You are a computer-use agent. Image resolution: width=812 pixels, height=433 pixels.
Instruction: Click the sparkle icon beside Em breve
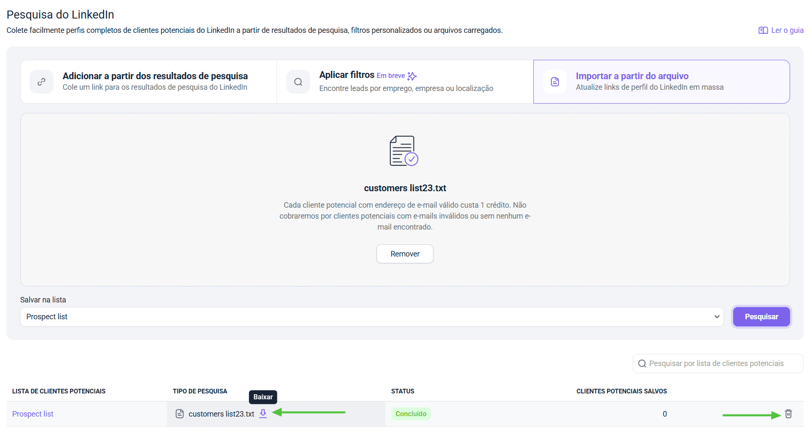point(412,76)
